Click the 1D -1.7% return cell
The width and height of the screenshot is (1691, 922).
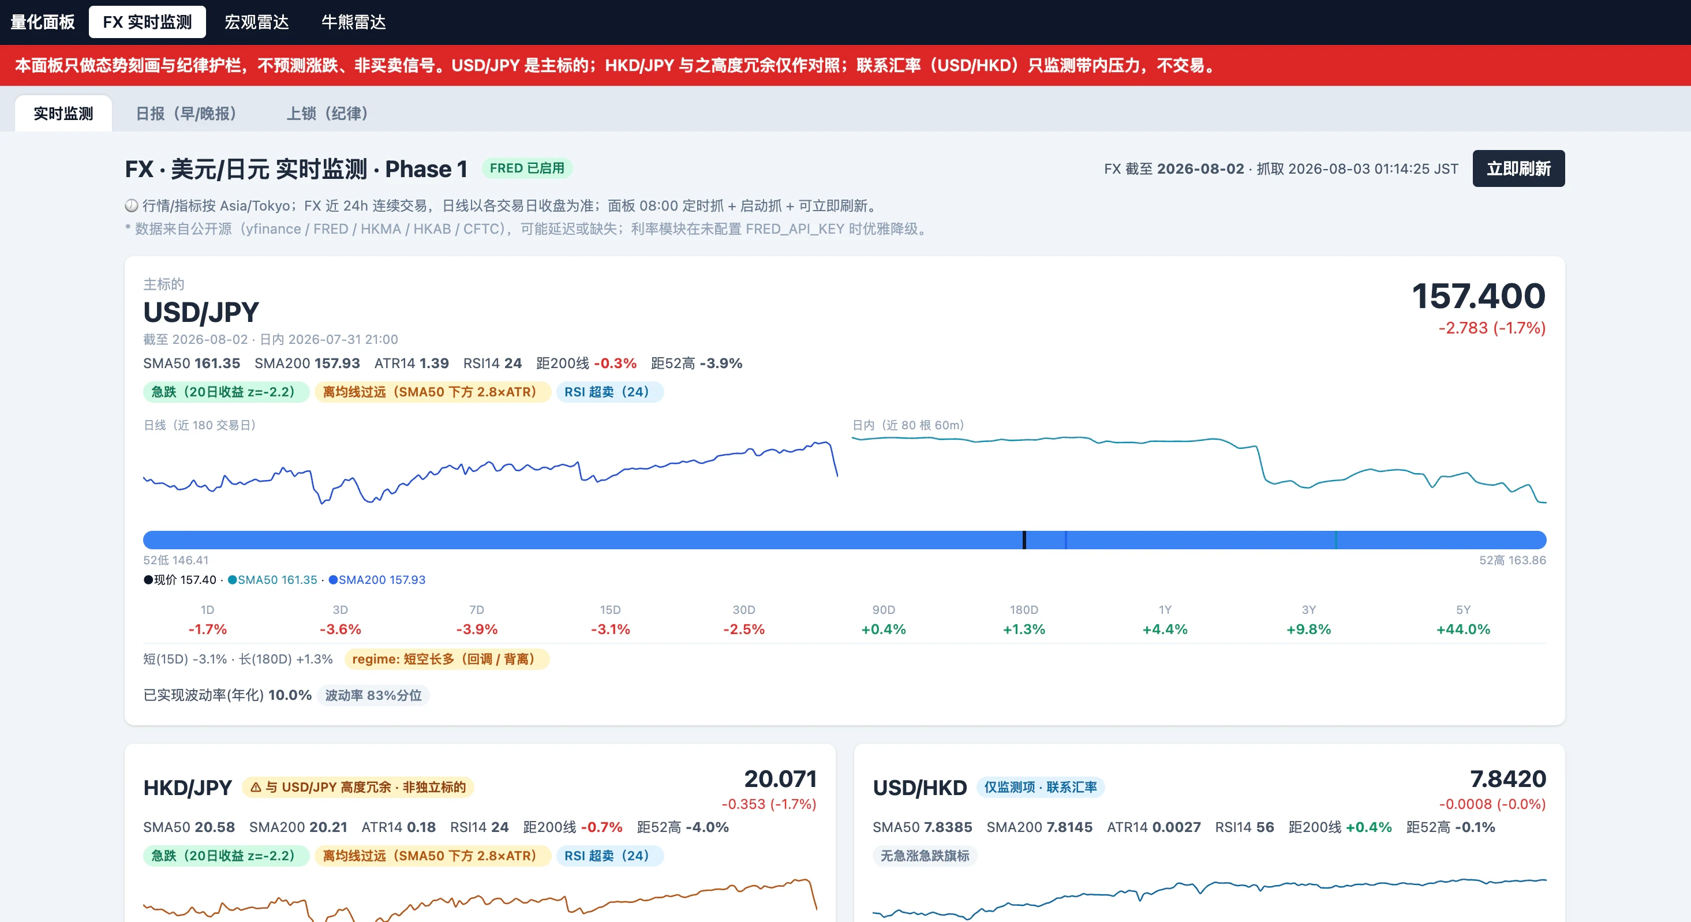click(x=207, y=620)
